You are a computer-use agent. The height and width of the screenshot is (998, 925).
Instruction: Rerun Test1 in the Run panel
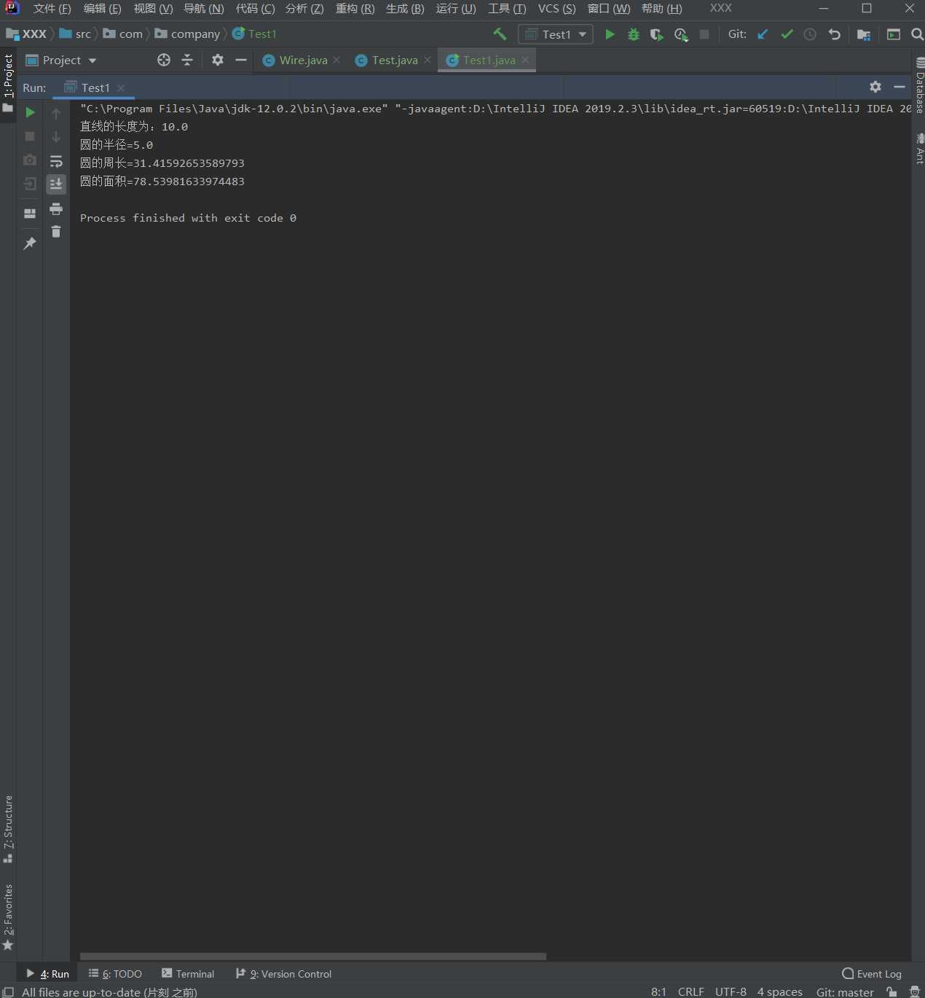point(30,112)
